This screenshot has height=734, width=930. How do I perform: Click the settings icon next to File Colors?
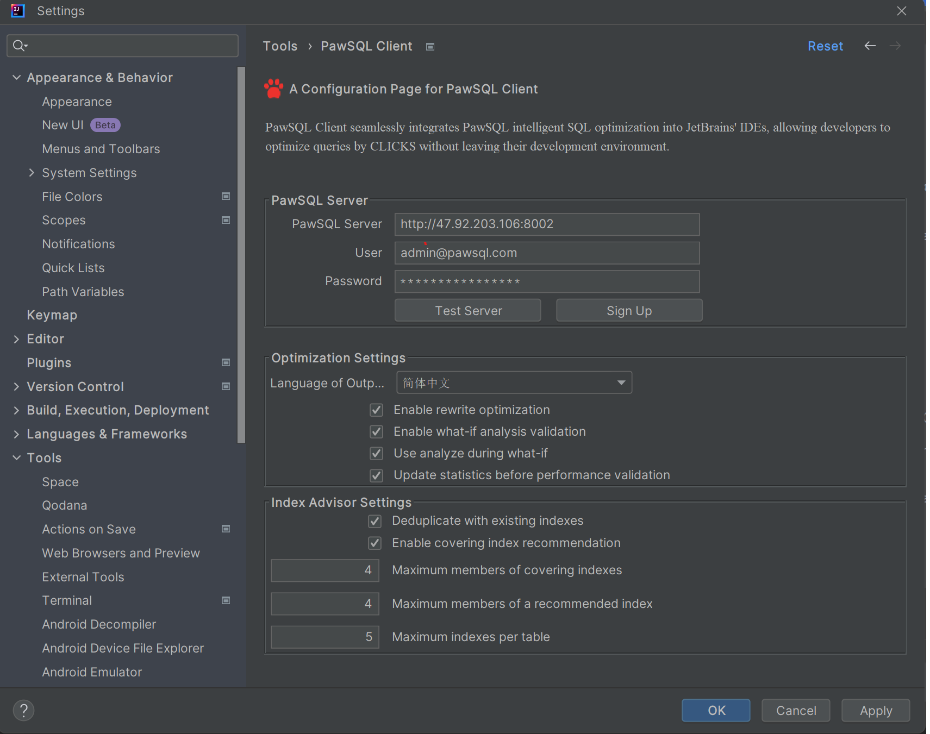(226, 196)
